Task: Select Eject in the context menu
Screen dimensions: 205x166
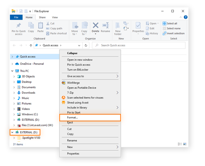Action: [70, 122]
